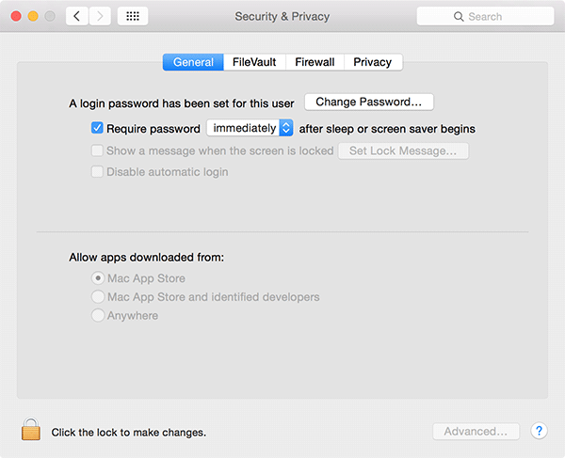Screen dimensions: 565x458
Task: Go forward with the right arrow
Action: pos(100,17)
